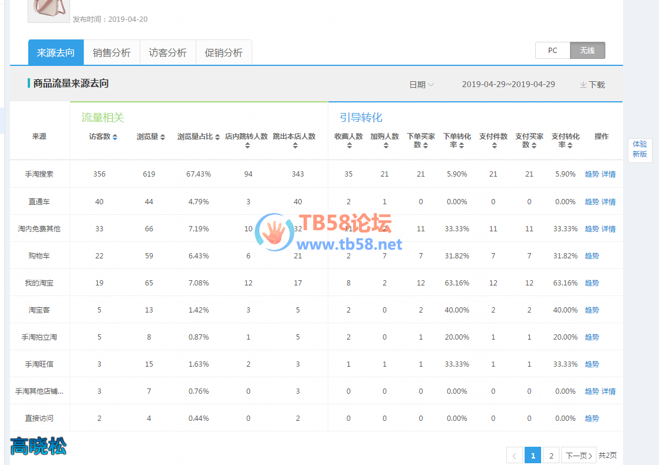The image size is (659, 465).
Task: Open the 日期 date dropdown
Action: [x=421, y=85]
